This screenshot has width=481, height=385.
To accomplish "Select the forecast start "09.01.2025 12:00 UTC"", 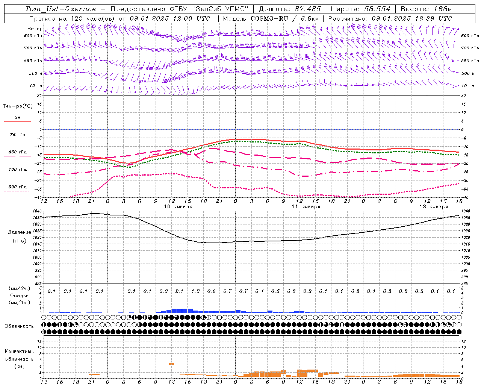I will (x=170, y=18).
